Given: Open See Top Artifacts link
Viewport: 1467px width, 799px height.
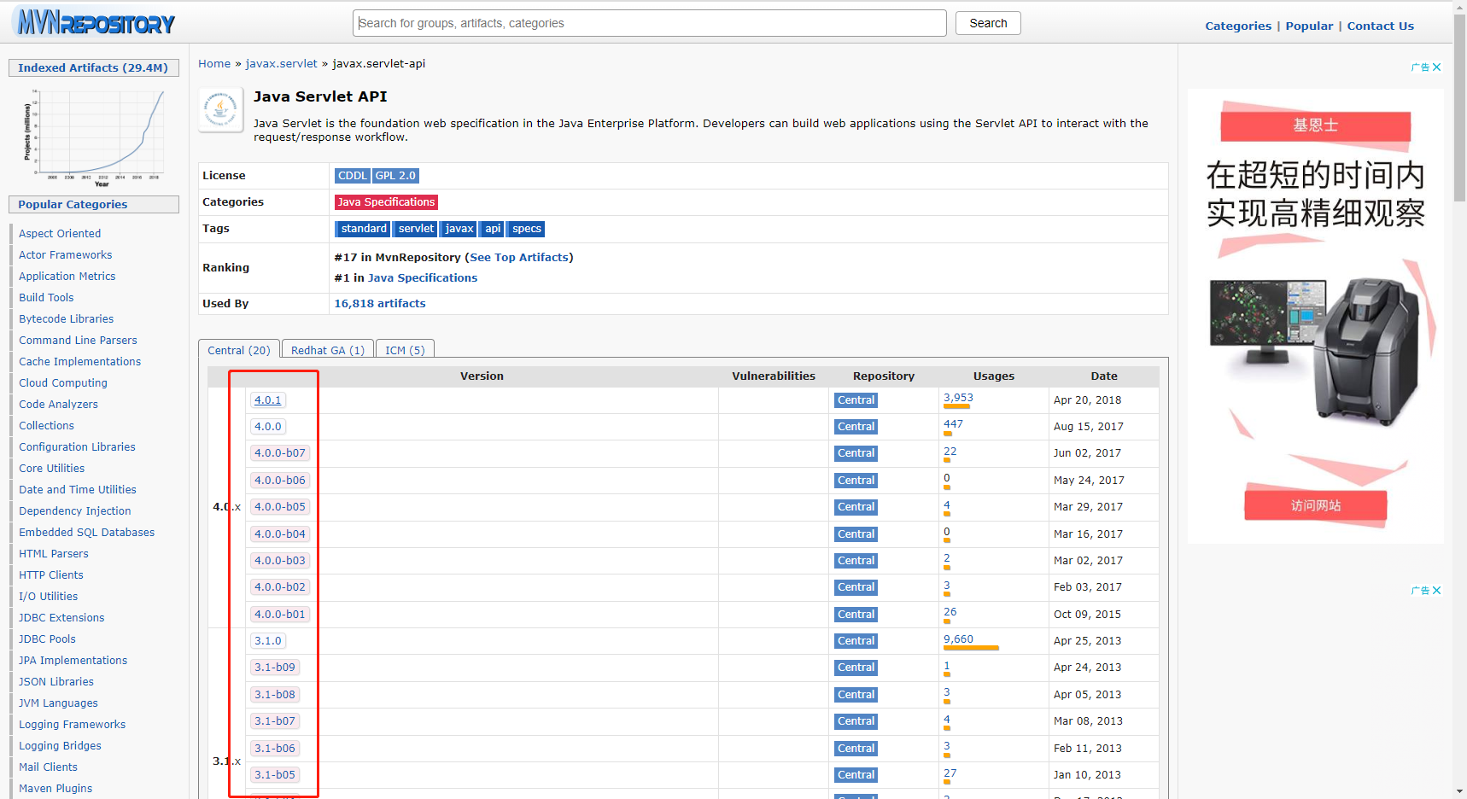Looking at the screenshot, I should pyautogui.click(x=519, y=258).
